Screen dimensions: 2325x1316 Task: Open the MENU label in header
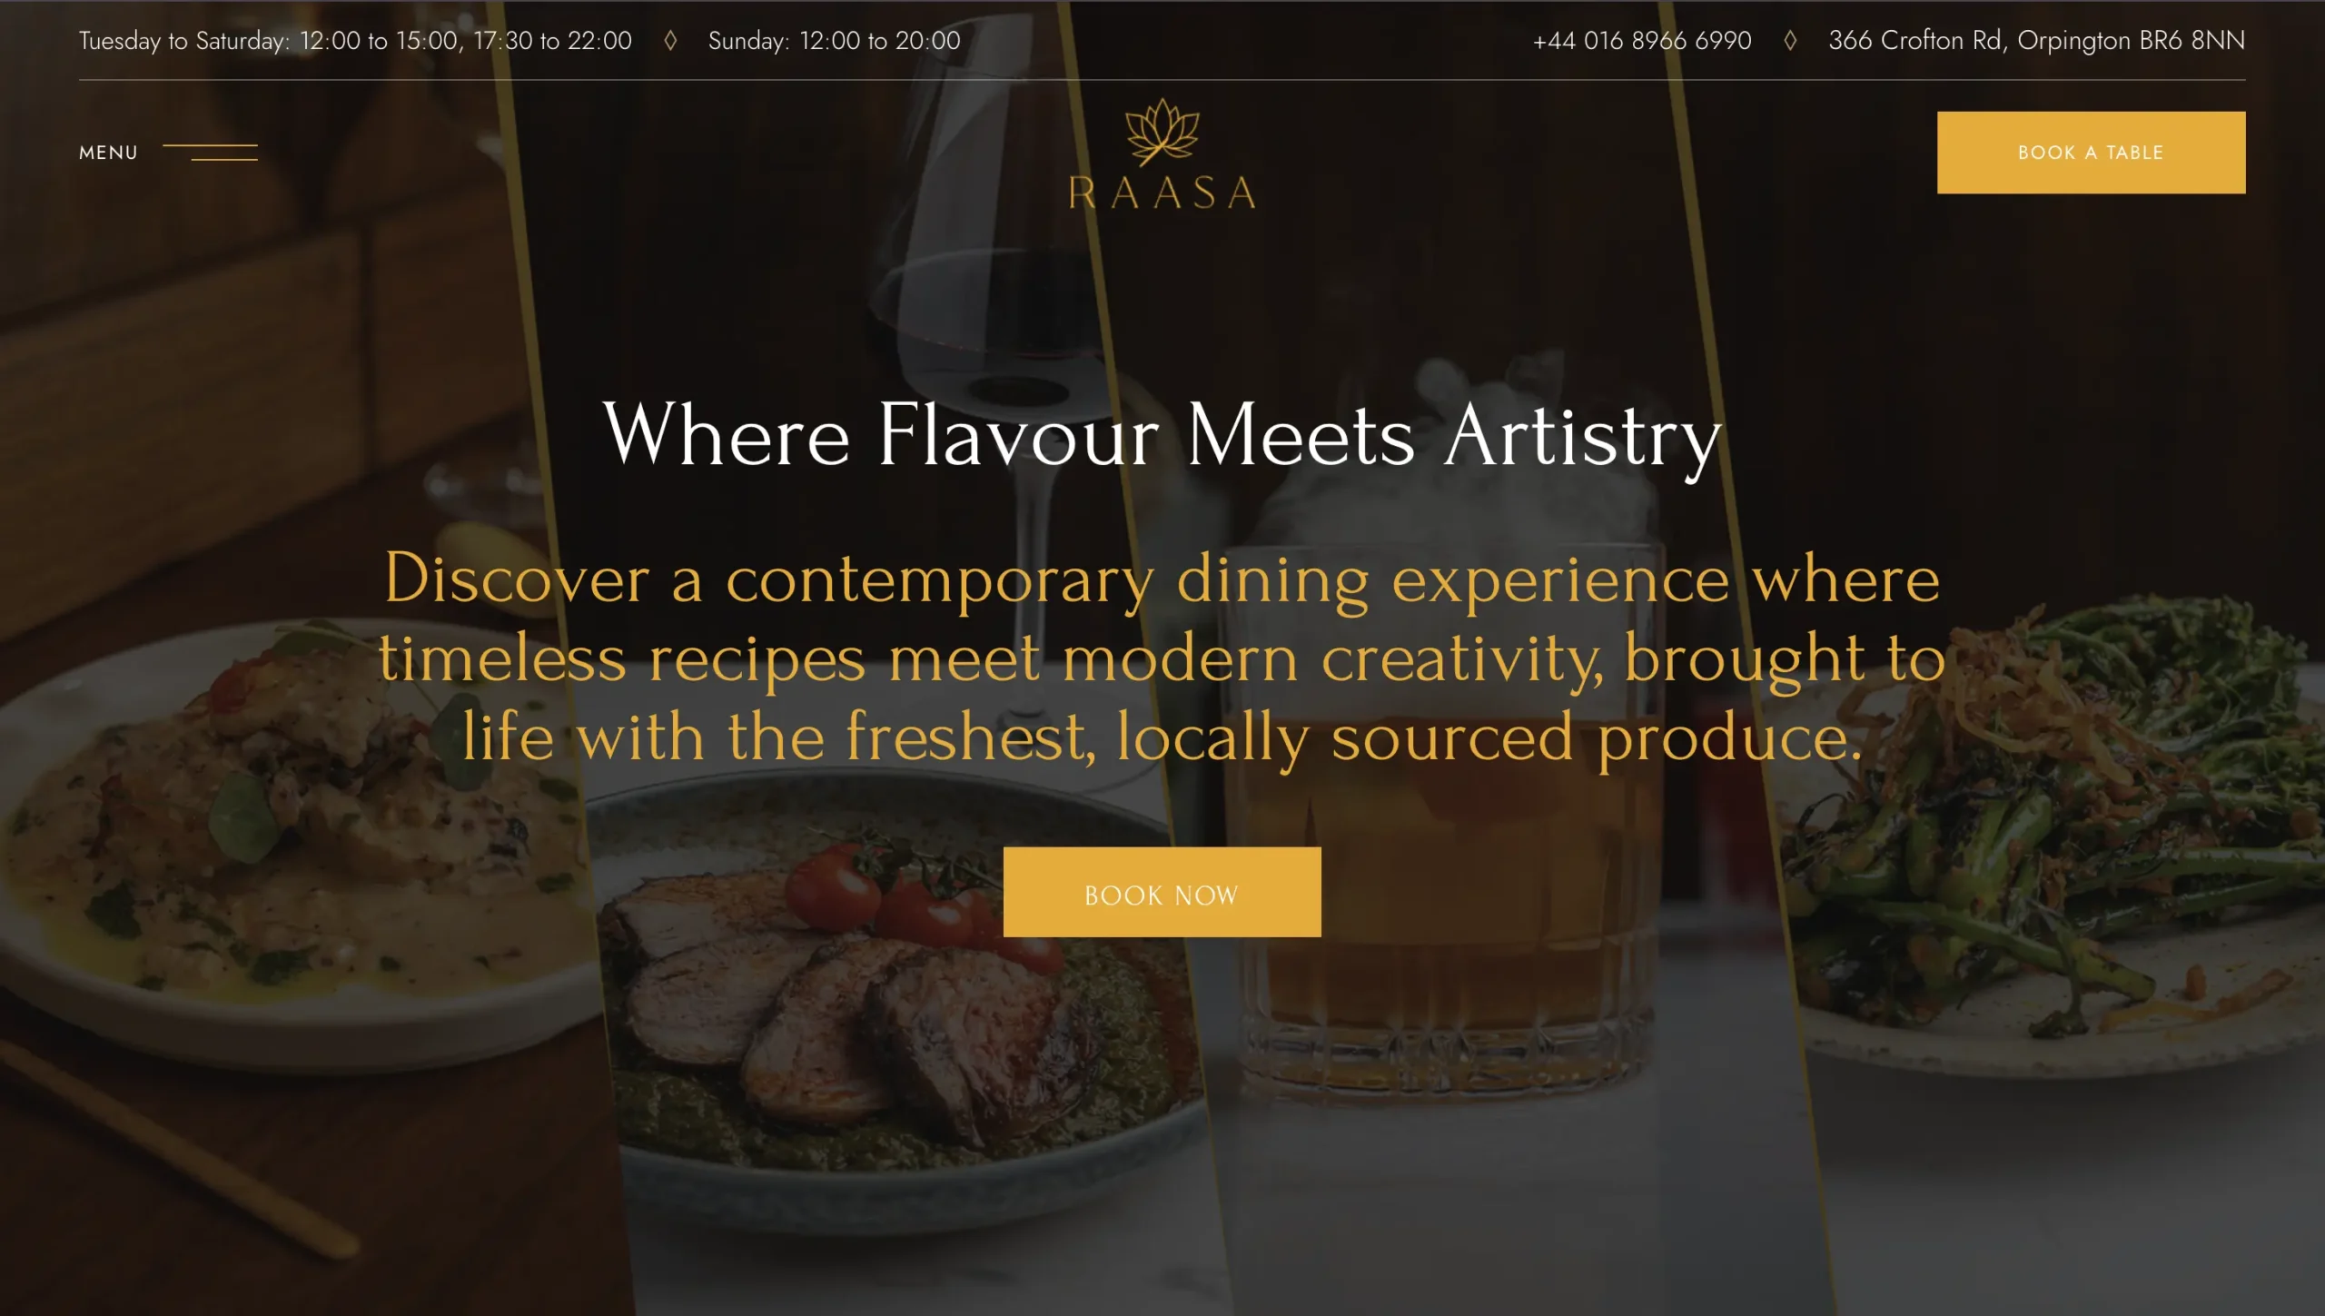(109, 153)
